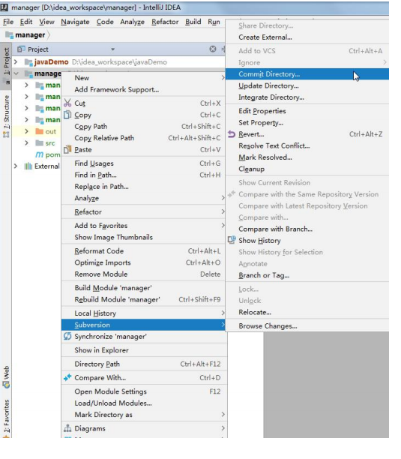Click the External Libraries icon
The width and height of the screenshot is (401, 459).
tap(28, 166)
